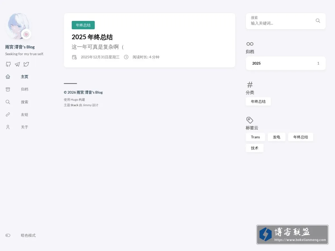Screen dimensions: 335x251
Task: Open the Twitter icon link
Action: coord(26,64)
